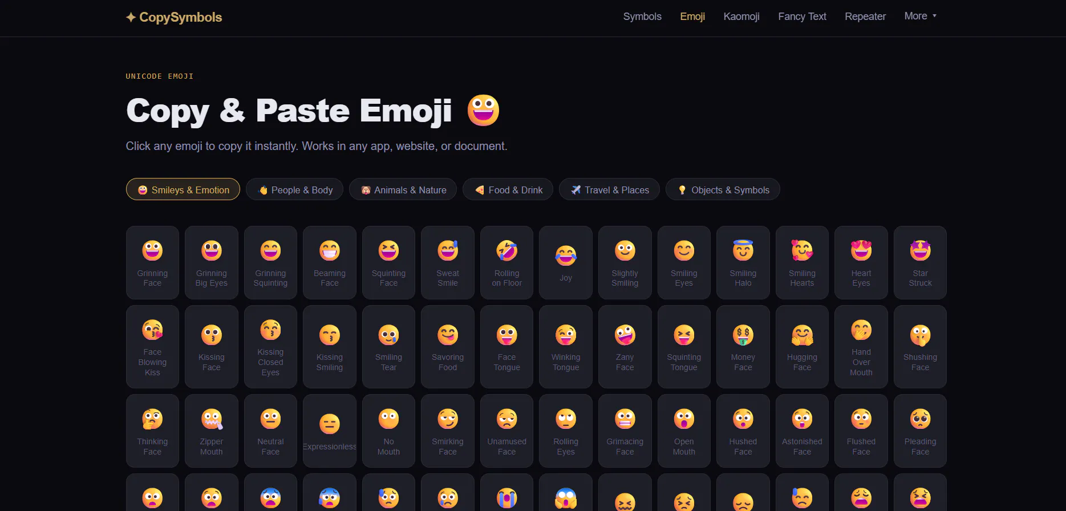The height and width of the screenshot is (511, 1066).
Task: Copy the Beaming Face emoji
Action: pos(330,262)
